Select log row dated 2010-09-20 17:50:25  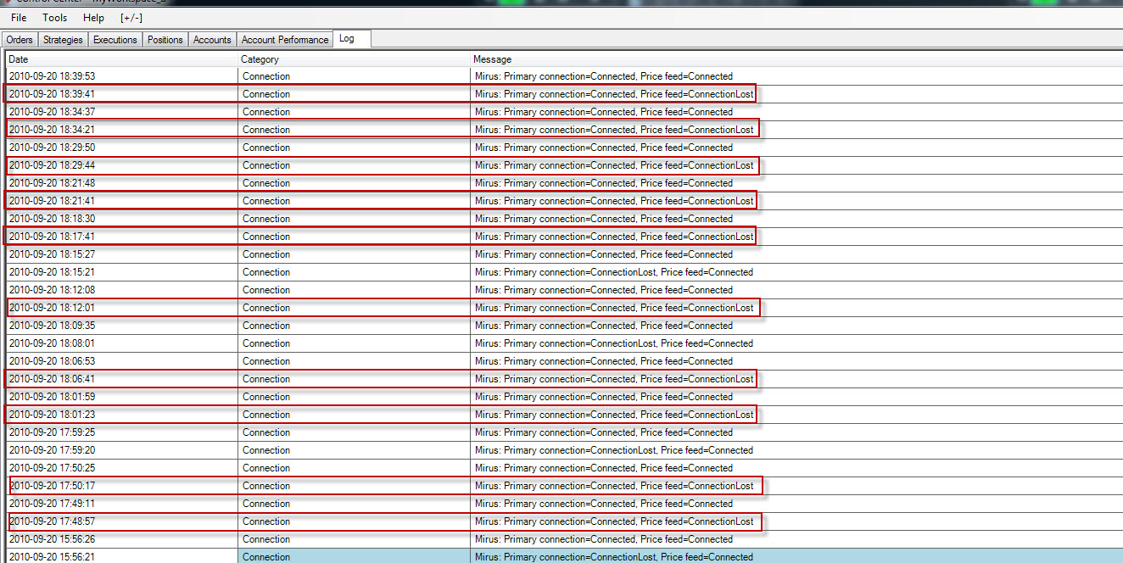tap(564, 468)
